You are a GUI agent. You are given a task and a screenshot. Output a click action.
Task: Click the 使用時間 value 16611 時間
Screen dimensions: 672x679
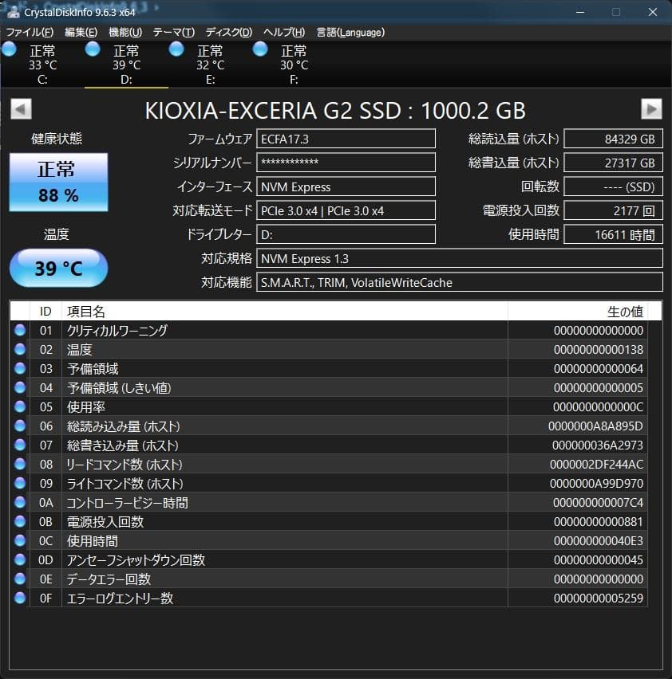pyautogui.click(x=613, y=235)
